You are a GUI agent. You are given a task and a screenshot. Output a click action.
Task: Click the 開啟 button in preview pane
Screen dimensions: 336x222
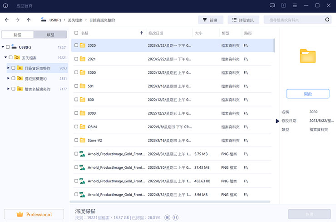point(307,94)
